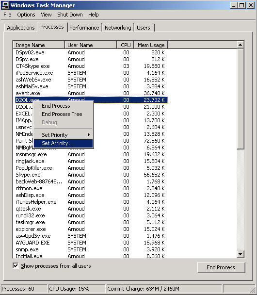
Task: Click the scrollbar down arrow
Action: (x=240, y=254)
